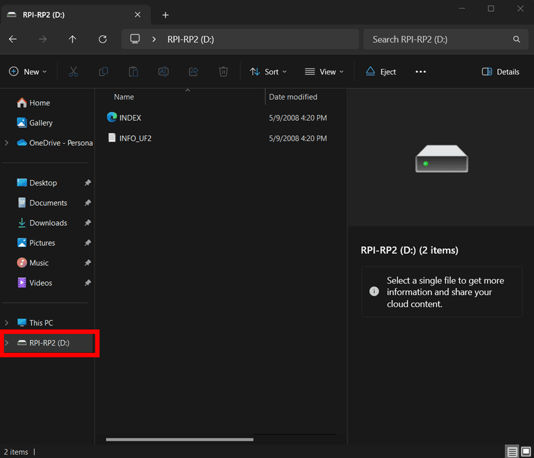Click the Cut scissors icon in toolbar
The image size is (534, 458).
(73, 72)
